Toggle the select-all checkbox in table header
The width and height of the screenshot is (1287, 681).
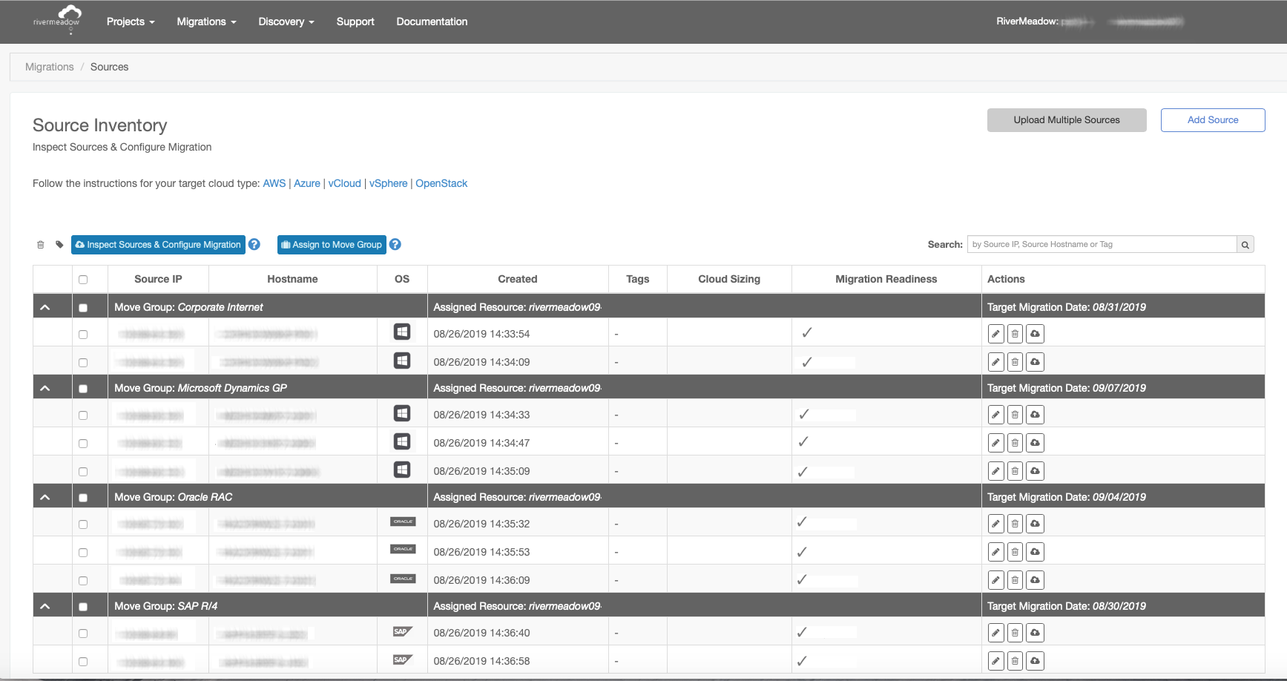83,280
